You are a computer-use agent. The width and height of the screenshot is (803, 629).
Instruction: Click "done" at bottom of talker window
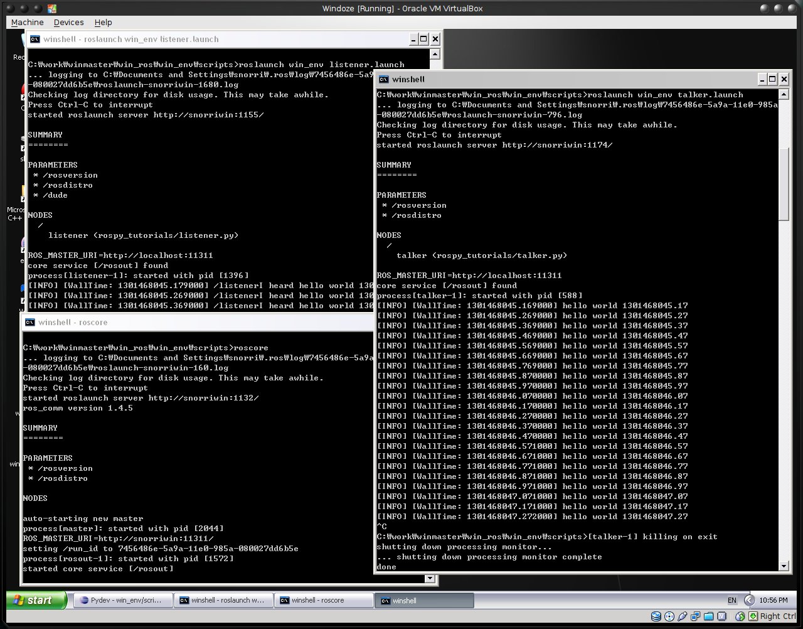[386, 567]
